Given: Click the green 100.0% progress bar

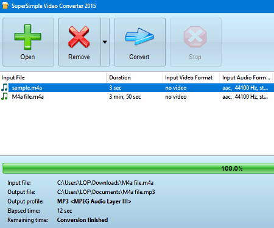Looking at the screenshot, I should coord(138,168).
